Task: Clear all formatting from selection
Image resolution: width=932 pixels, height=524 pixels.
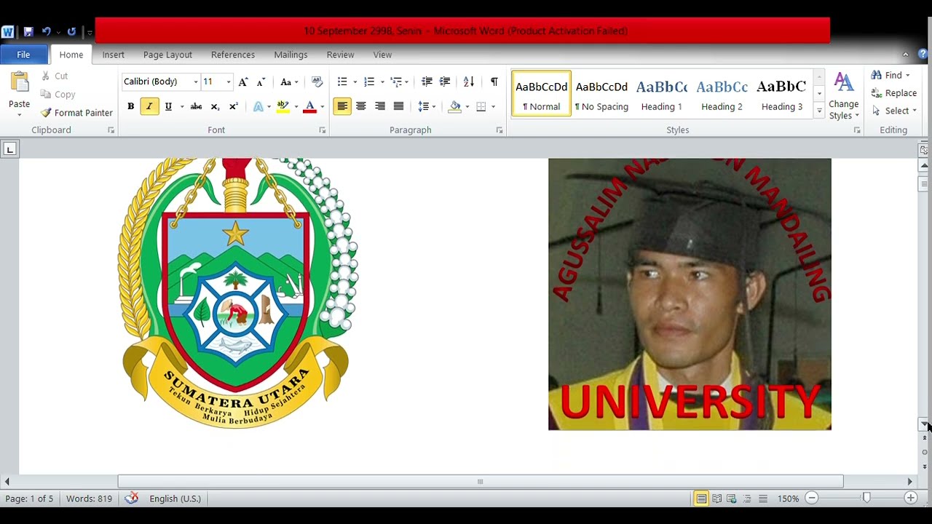Action: coord(317,82)
